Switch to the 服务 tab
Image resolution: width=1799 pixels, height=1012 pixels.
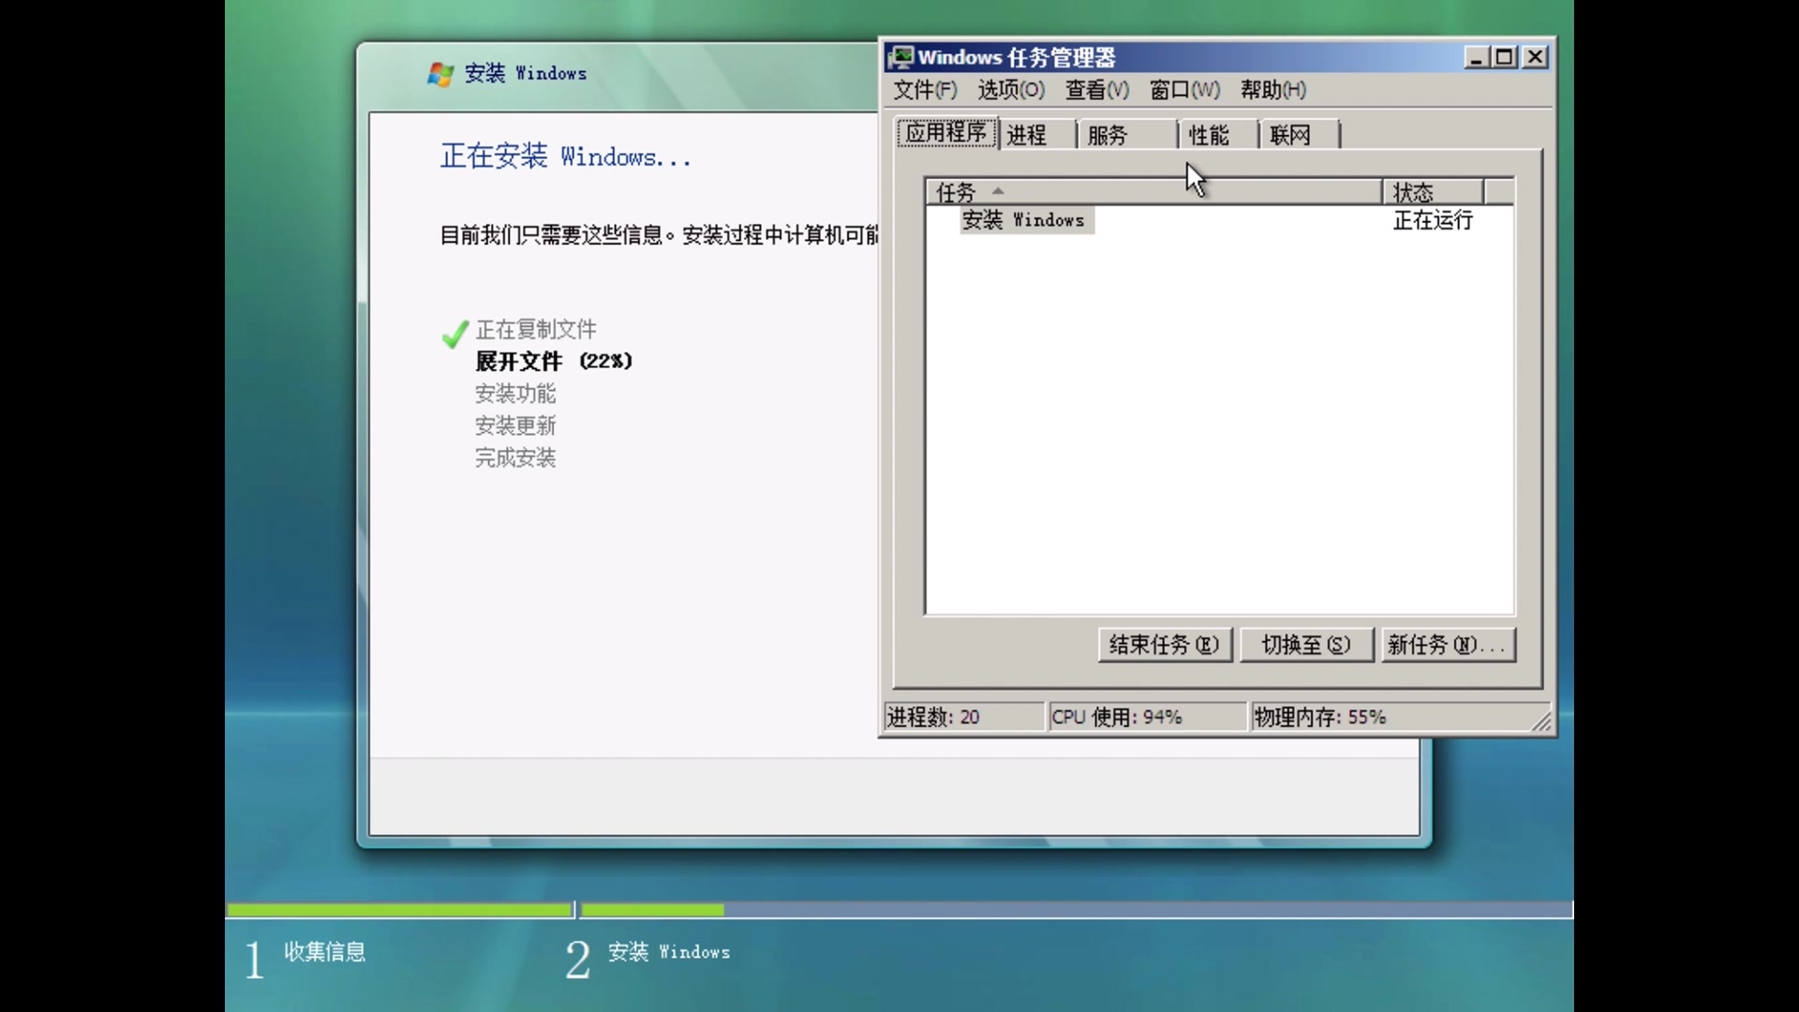point(1126,135)
